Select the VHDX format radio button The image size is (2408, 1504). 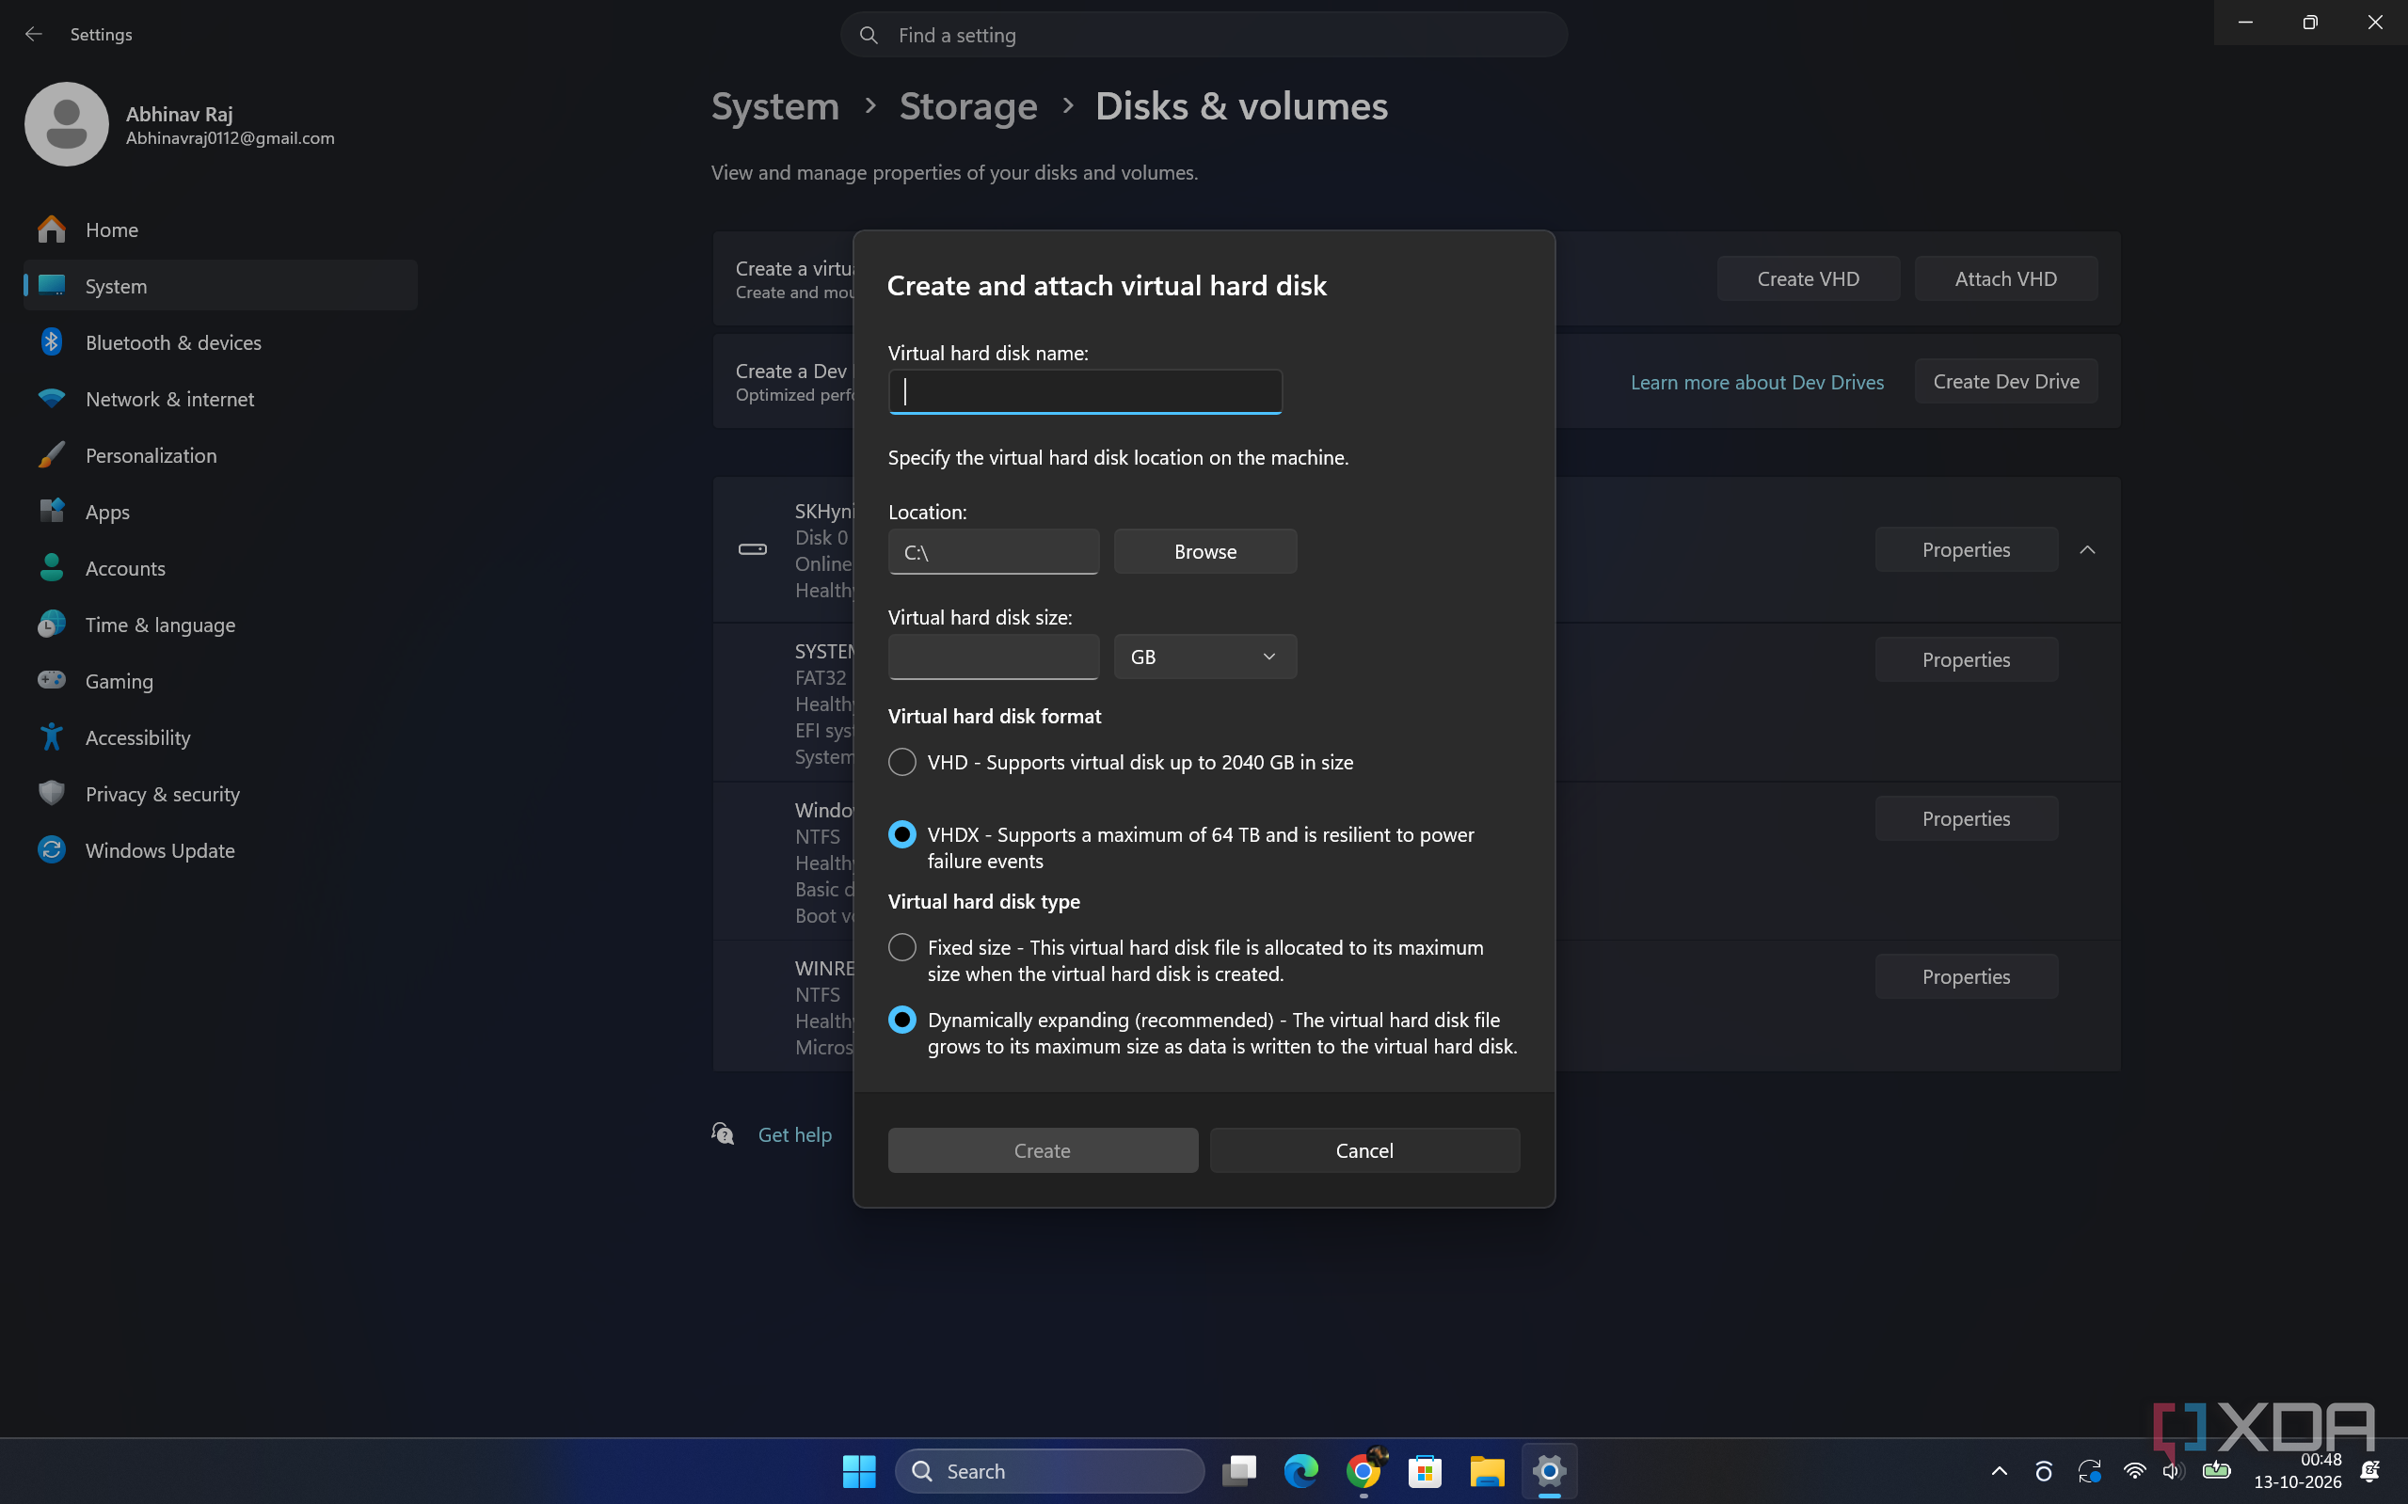[901, 834]
